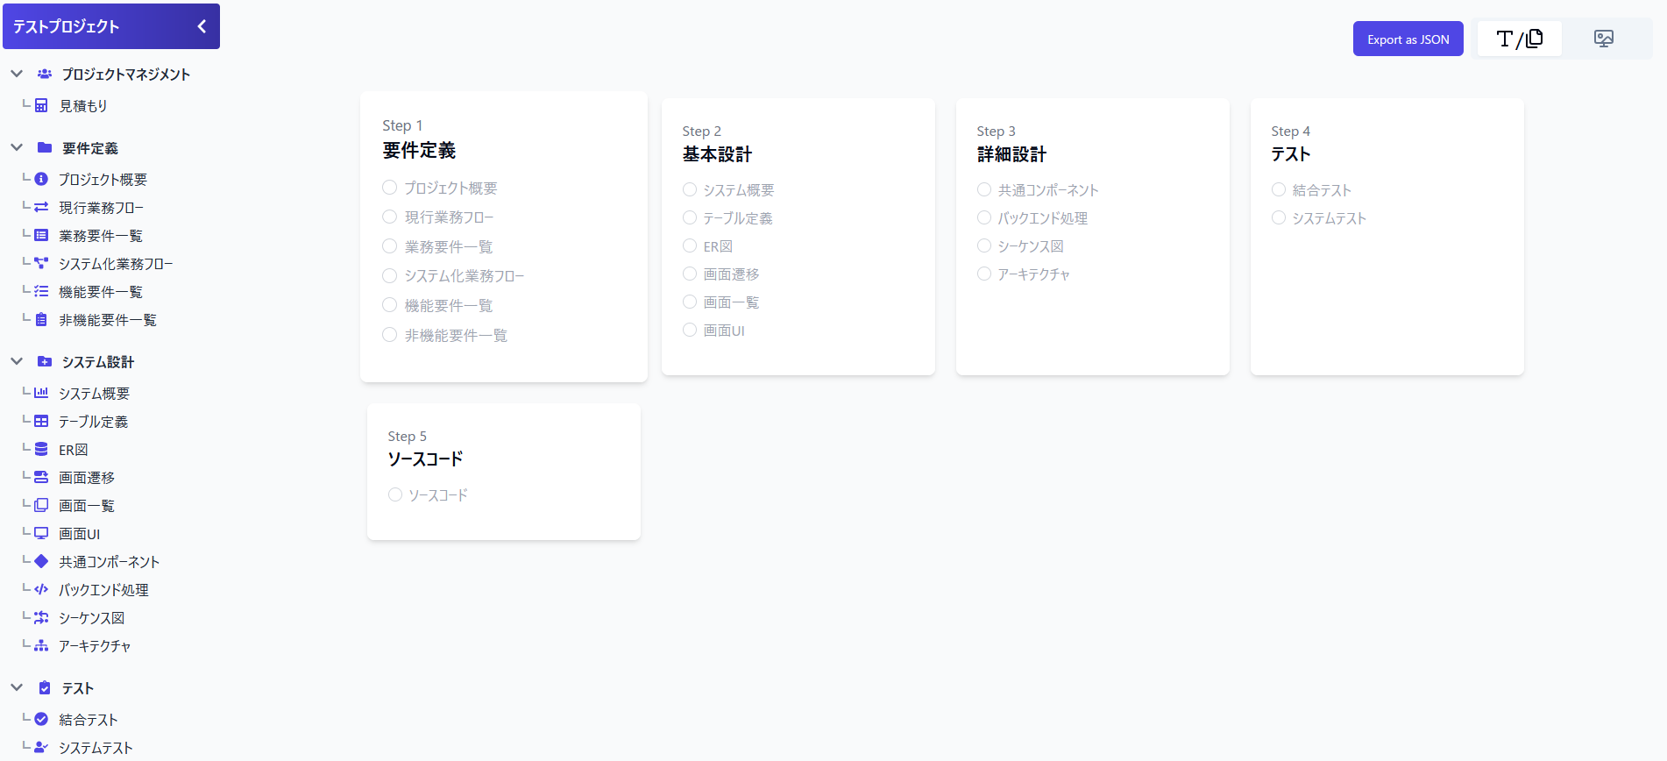Collapse the システム設計 section chevron
The image size is (1667, 761).
(17, 361)
